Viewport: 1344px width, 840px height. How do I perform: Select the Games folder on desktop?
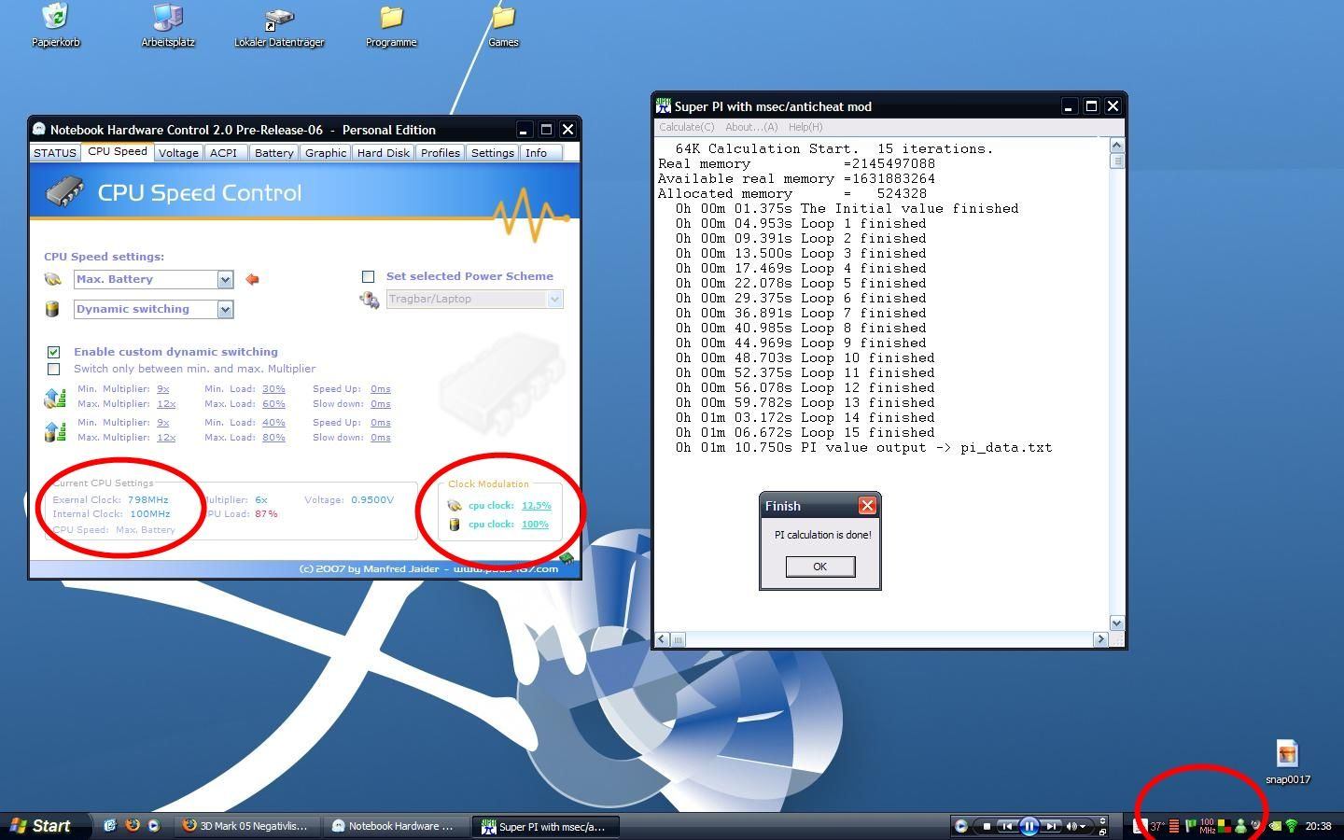[503, 26]
